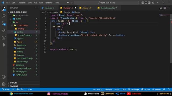Open Posts.js in the explorer tree
Viewport: 172px width, 96px height.
point(21,29)
